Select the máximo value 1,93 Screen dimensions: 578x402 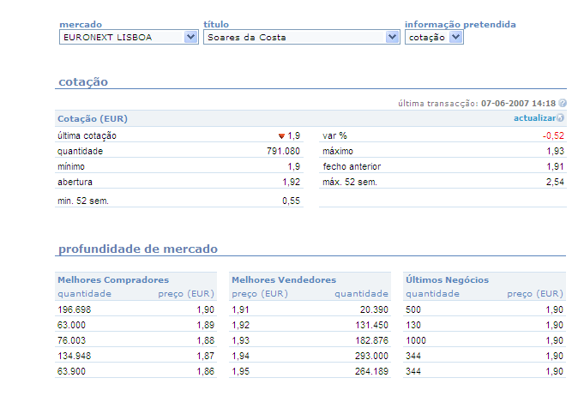click(x=555, y=151)
